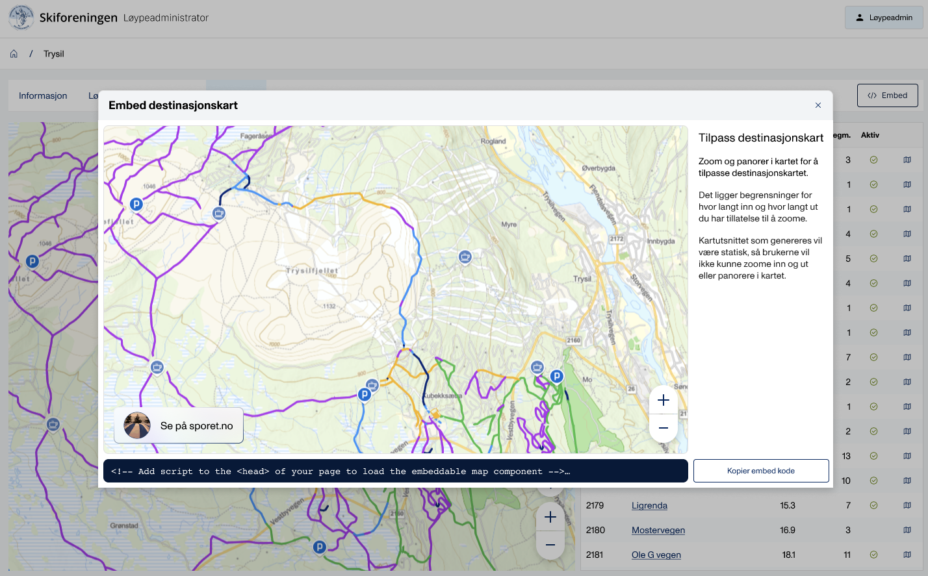Toggle active status for Ole G vegen
Screen dimensions: 928x576
[x=873, y=555]
